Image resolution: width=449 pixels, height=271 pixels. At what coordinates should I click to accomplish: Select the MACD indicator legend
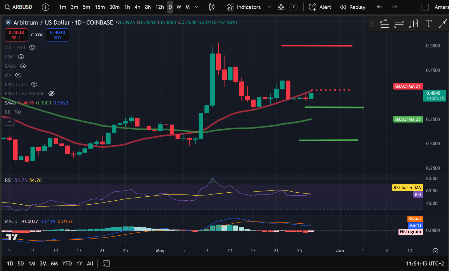coord(11,221)
